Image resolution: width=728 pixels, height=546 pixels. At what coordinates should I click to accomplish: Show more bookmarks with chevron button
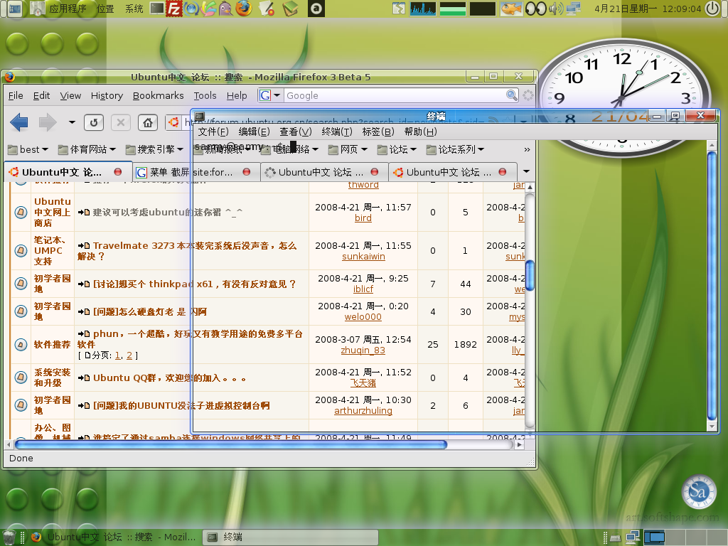pyautogui.click(x=527, y=149)
